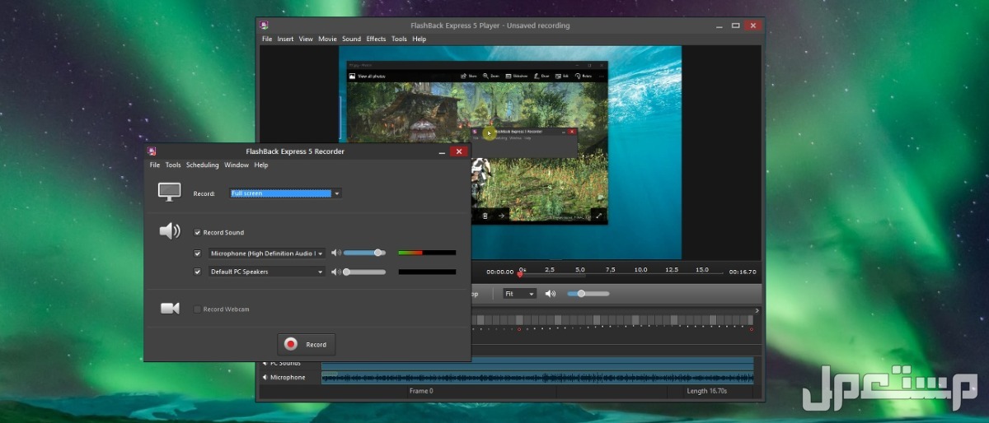Image resolution: width=989 pixels, height=423 pixels.
Task: Click the Microphone track label
Action: click(x=288, y=378)
